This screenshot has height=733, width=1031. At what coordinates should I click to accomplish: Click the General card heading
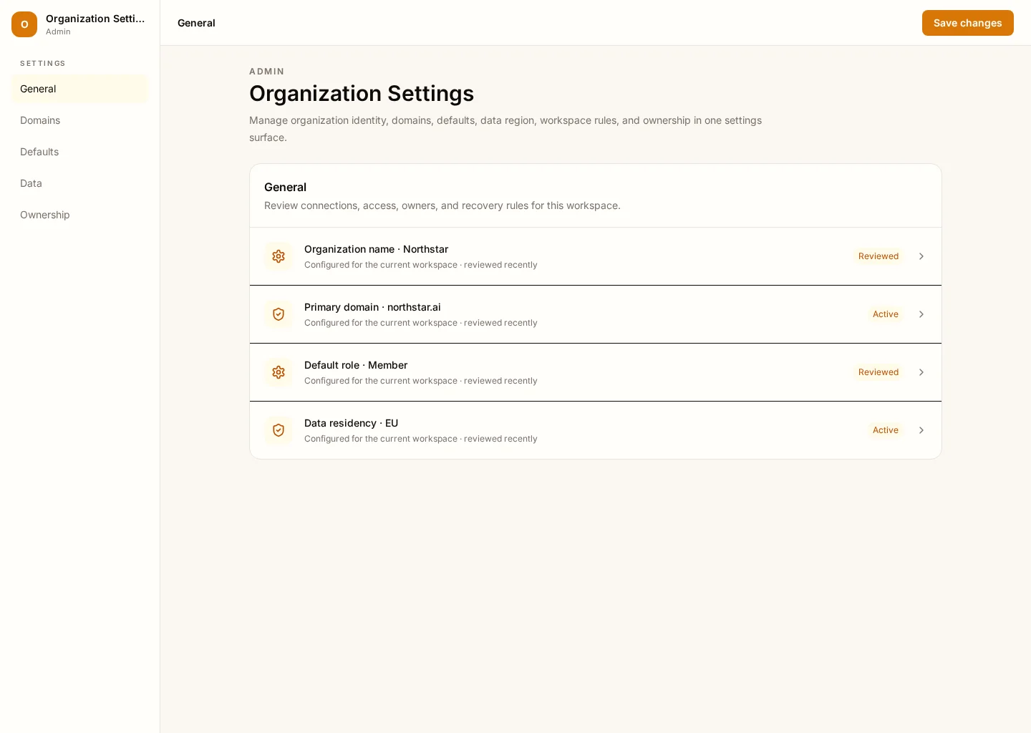(285, 187)
